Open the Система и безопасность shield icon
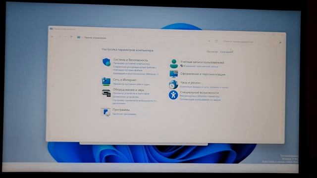317x178 pixels. (106, 62)
